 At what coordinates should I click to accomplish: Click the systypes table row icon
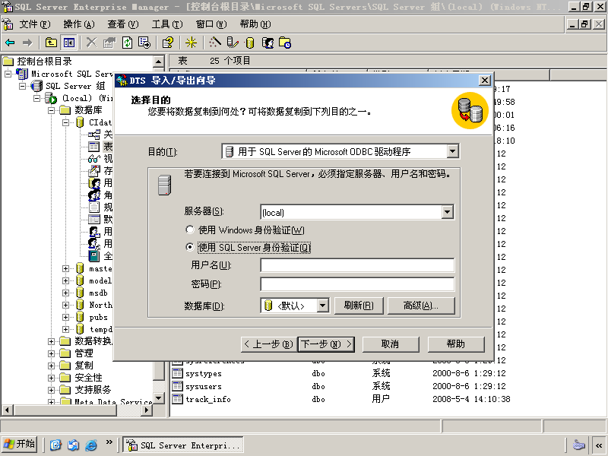pyautogui.click(x=178, y=373)
